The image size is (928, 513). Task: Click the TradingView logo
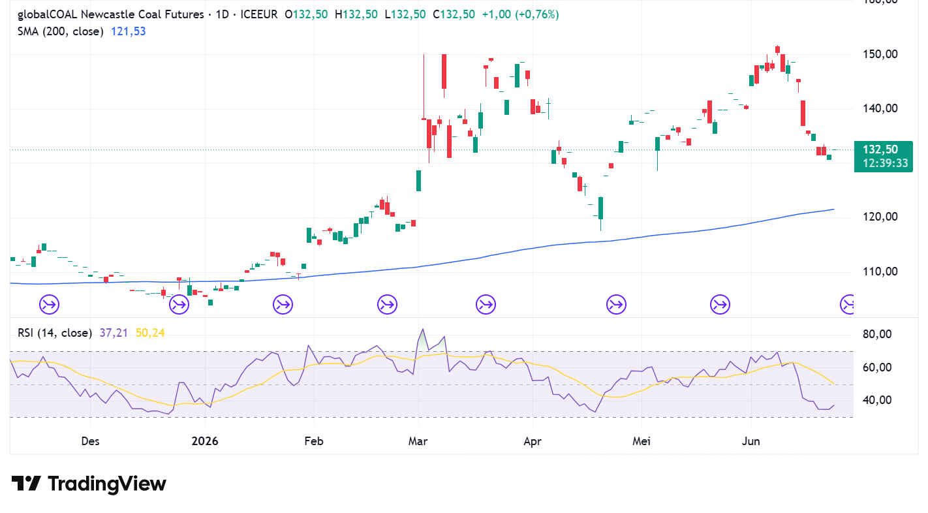click(89, 484)
